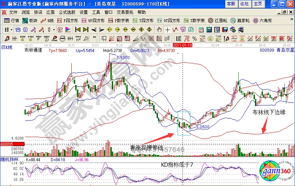Open the 板块 sector view

tap(30, 21)
